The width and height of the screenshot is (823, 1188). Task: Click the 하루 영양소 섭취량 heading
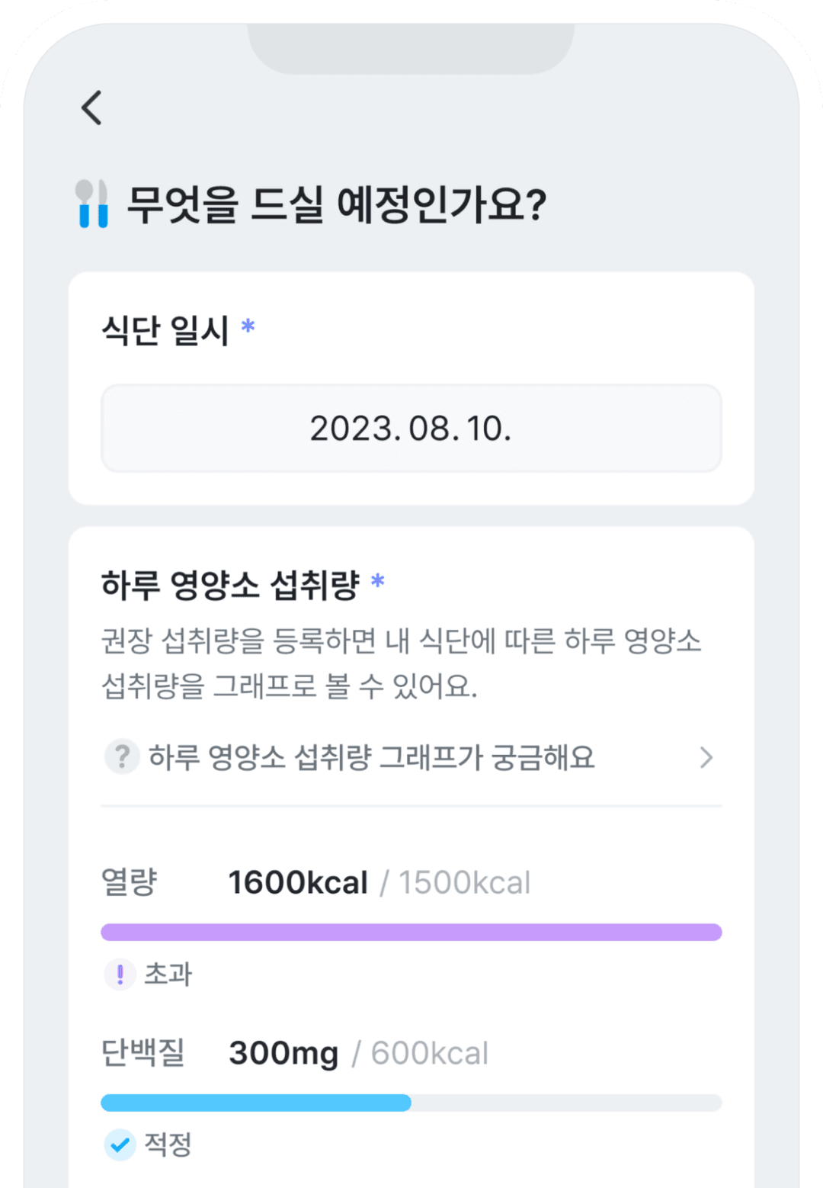click(230, 585)
